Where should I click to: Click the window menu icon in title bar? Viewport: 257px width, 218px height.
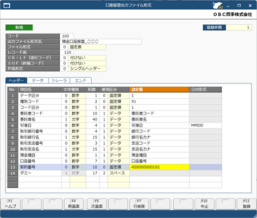(x=7, y=5)
